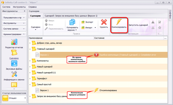Click the yellow Отошел status square

coord(5,98)
